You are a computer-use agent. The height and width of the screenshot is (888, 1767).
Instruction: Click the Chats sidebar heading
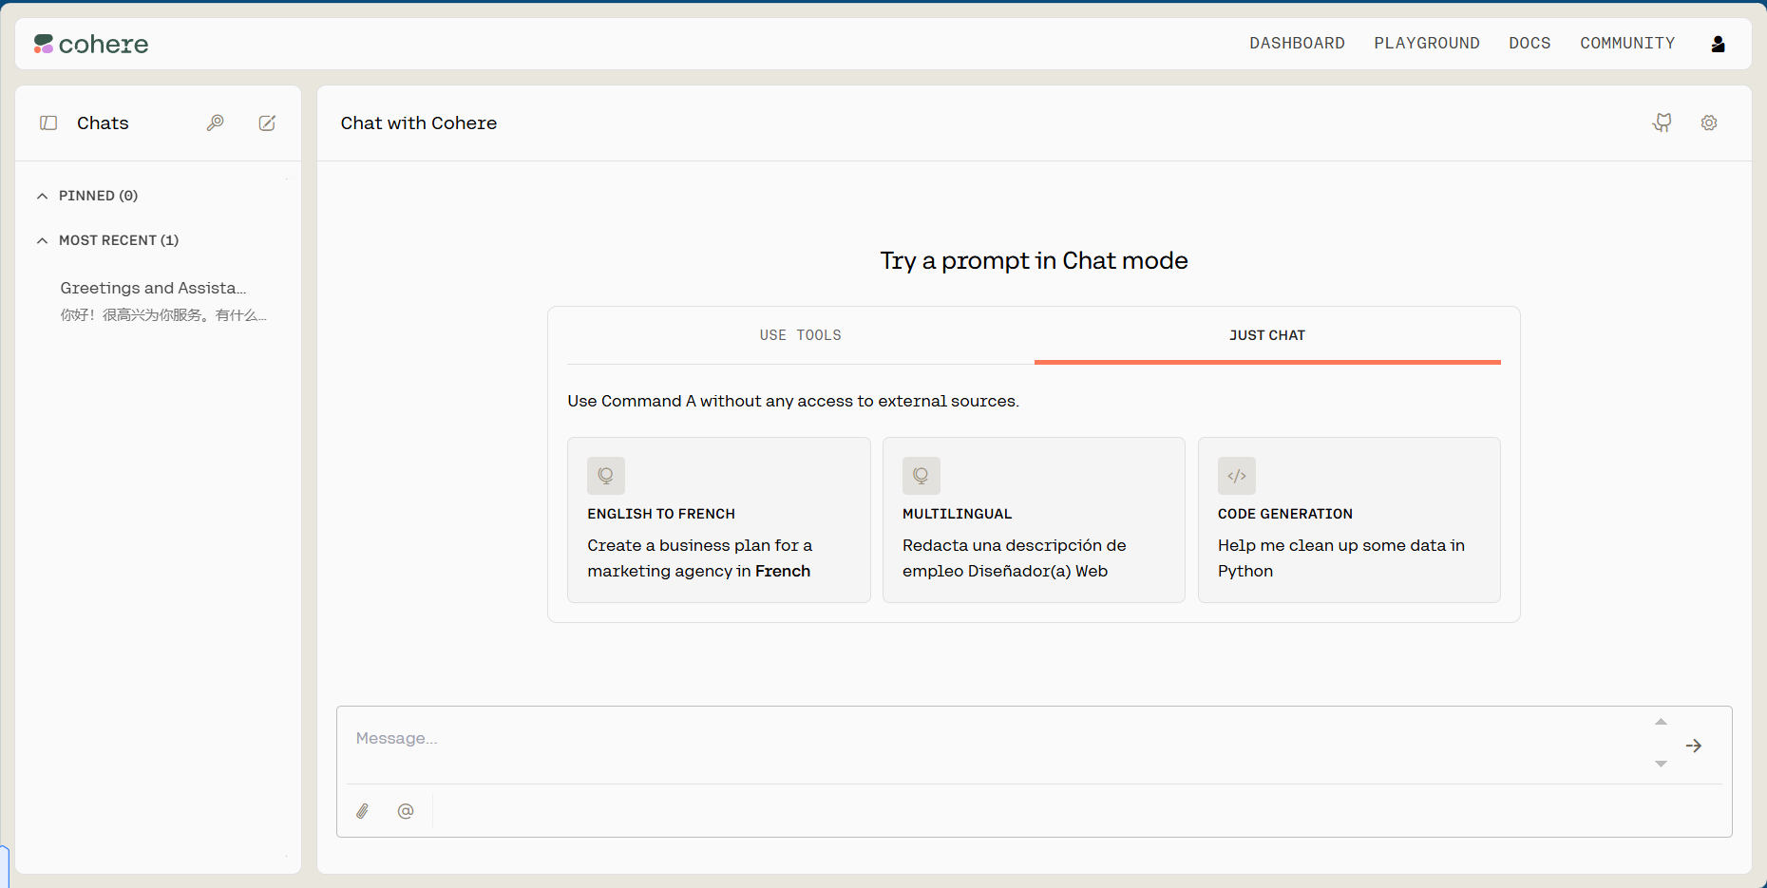click(103, 123)
